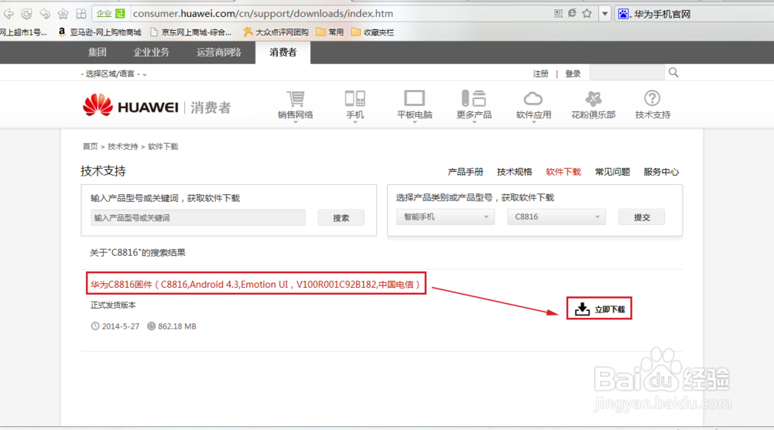Open the 智能手机 category dropdown

click(x=445, y=217)
